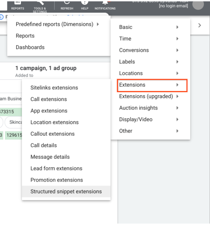Open the Dashboards menu entry
210x225 pixels.
pos(59,47)
